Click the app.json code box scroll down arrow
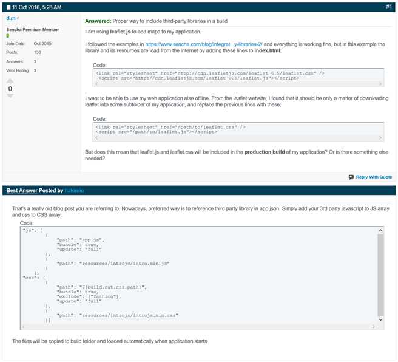Screen dimensions: 398x362 tap(380, 319)
